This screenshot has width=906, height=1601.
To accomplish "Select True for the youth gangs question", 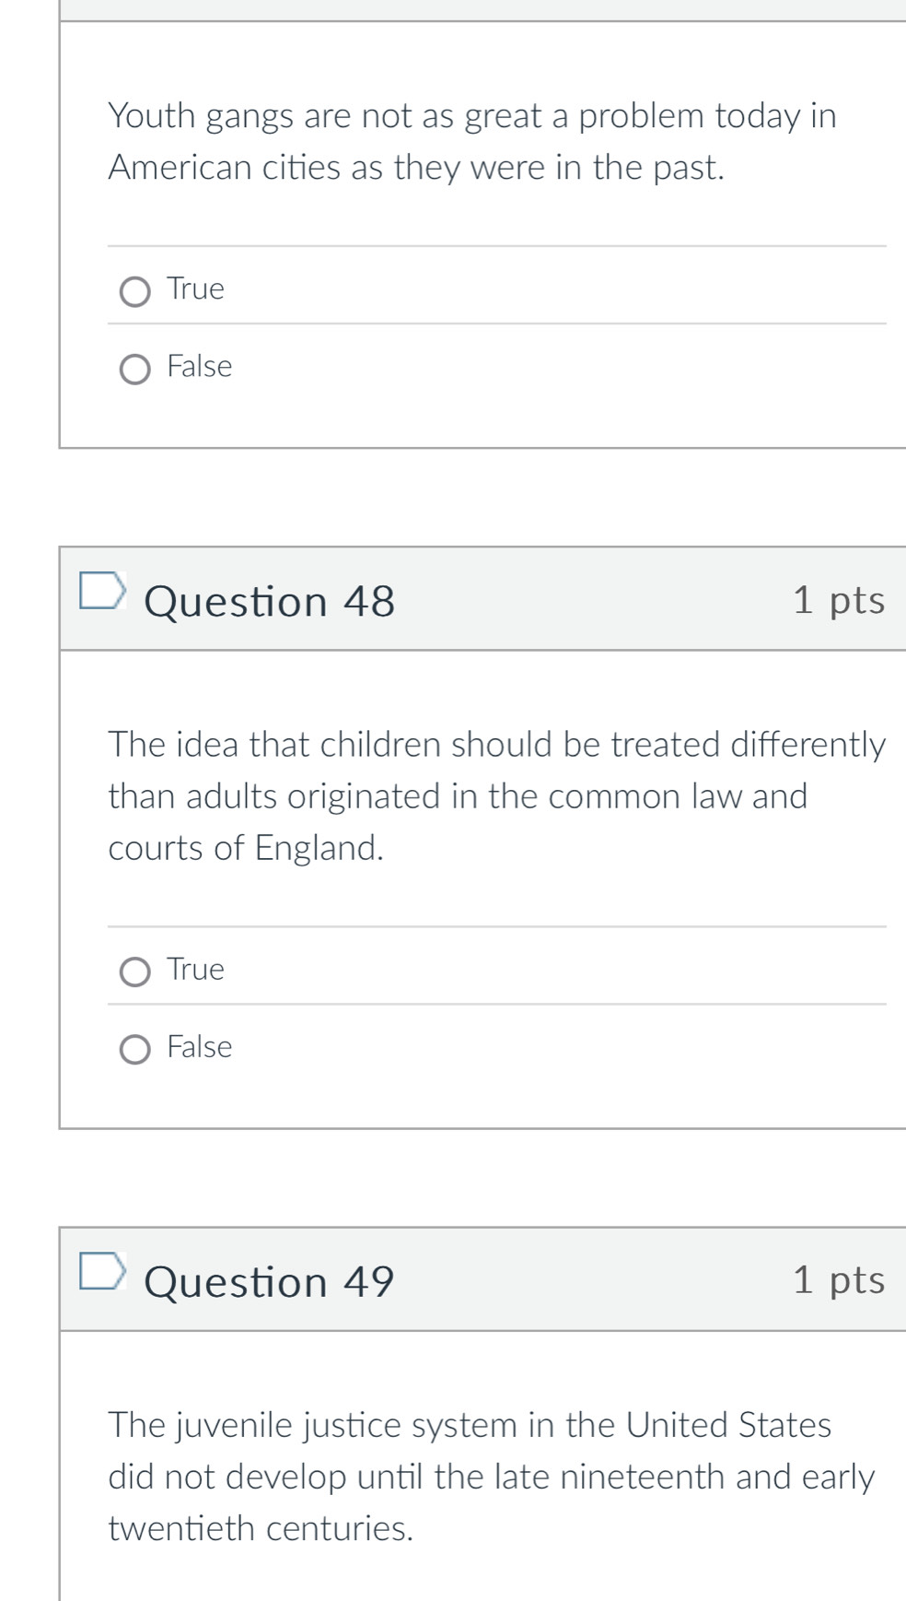I will point(135,292).
